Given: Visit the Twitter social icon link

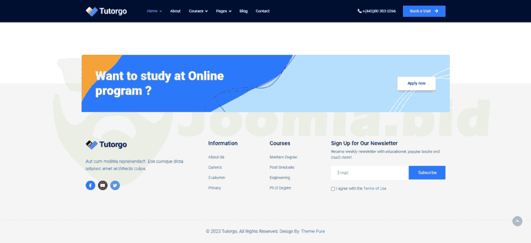Looking at the screenshot, I should [115, 185].
